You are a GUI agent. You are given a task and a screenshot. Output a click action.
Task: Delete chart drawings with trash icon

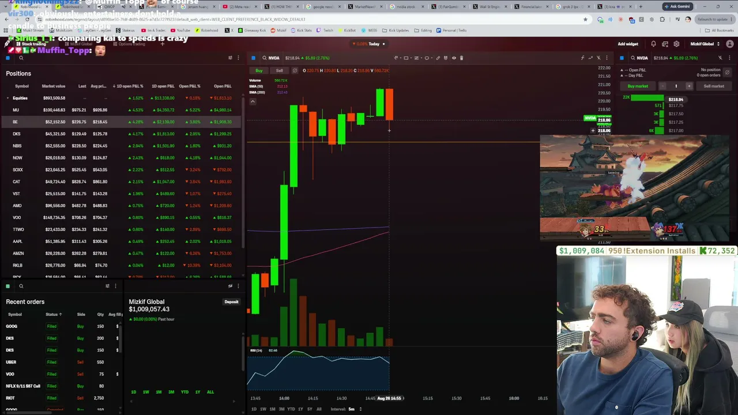click(x=461, y=58)
